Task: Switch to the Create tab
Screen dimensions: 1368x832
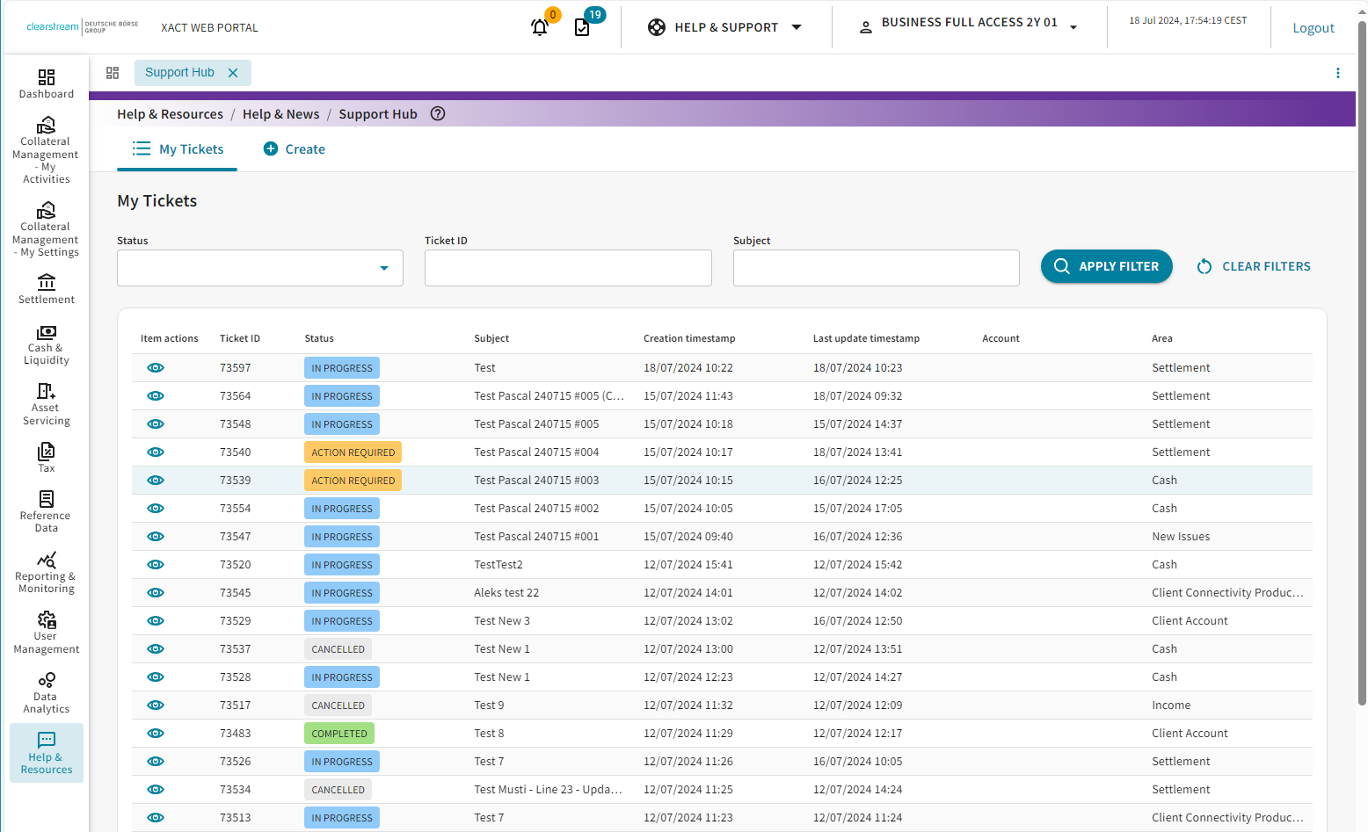Action: click(294, 148)
